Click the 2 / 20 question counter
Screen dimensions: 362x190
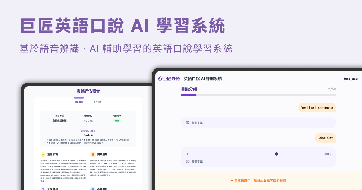(332, 89)
